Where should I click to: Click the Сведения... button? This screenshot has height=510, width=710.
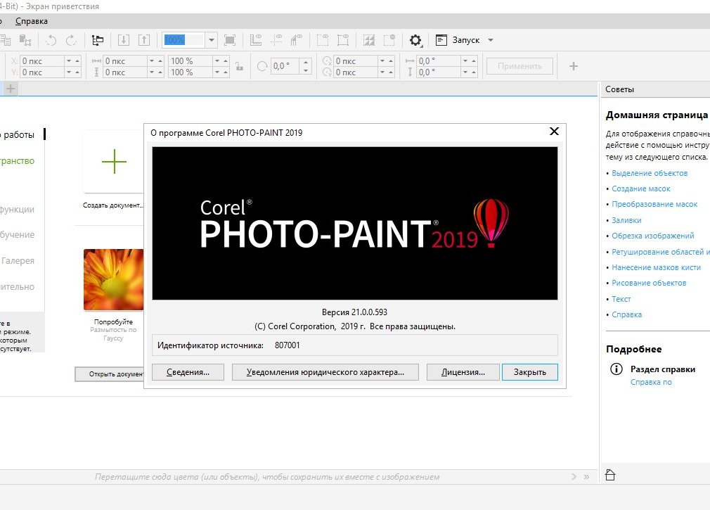pyautogui.click(x=188, y=372)
